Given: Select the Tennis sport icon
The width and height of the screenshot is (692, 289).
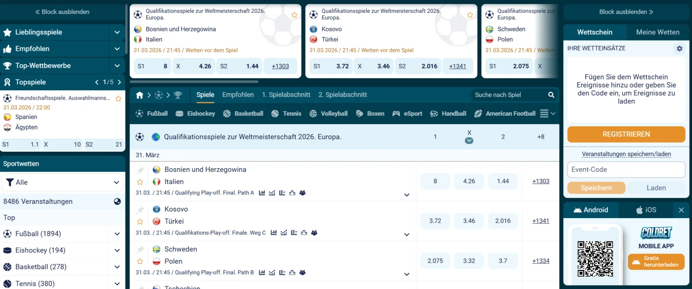Looking at the screenshot, I should point(274,113).
